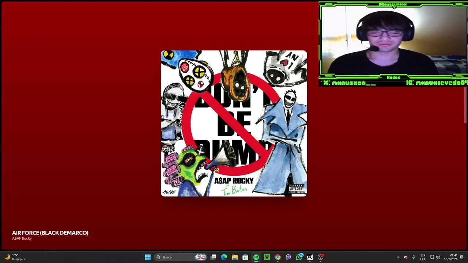
Task: Click the A$AP Rocky artist name
Action: (22, 239)
